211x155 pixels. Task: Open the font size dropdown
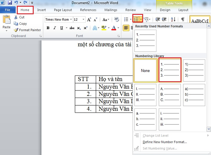[x=83, y=20]
